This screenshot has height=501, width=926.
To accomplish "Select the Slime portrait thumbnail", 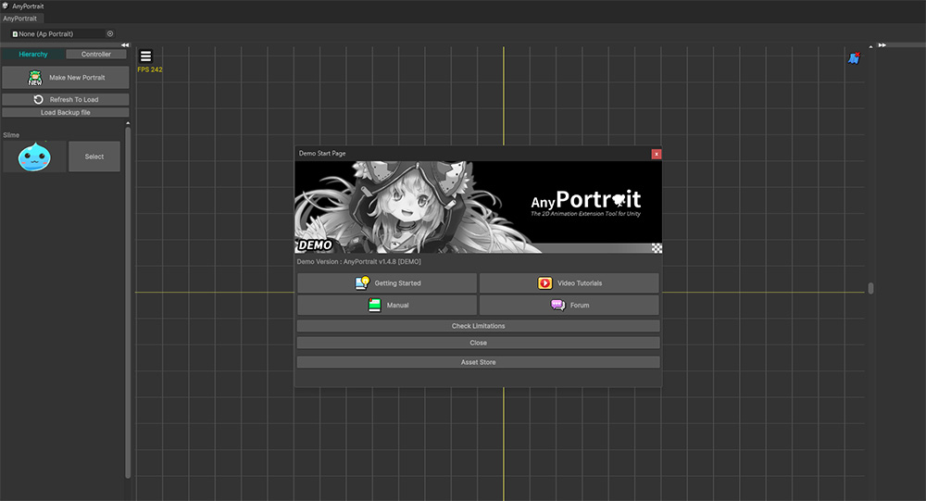I will click(x=34, y=157).
